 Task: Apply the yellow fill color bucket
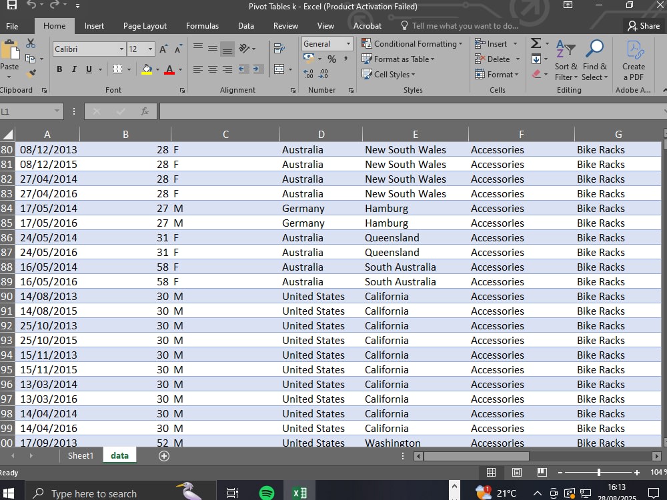(x=147, y=69)
